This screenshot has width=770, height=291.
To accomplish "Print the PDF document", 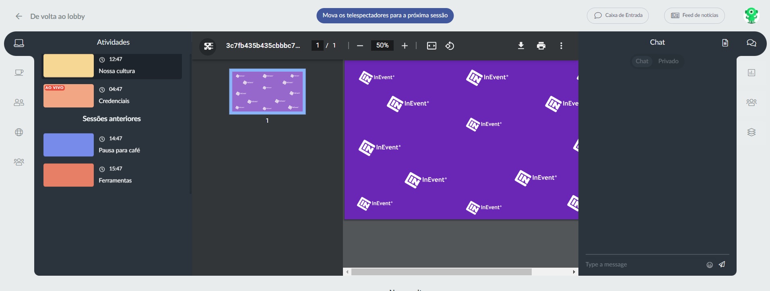I will [541, 46].
